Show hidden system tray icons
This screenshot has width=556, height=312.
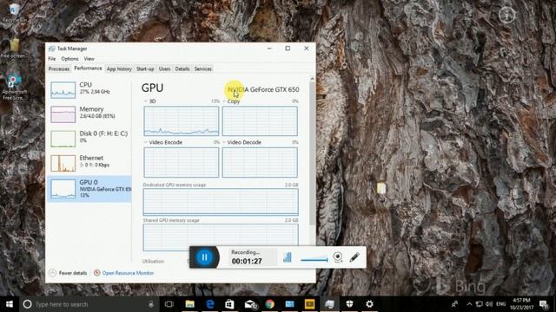click(x=469, y=304)
